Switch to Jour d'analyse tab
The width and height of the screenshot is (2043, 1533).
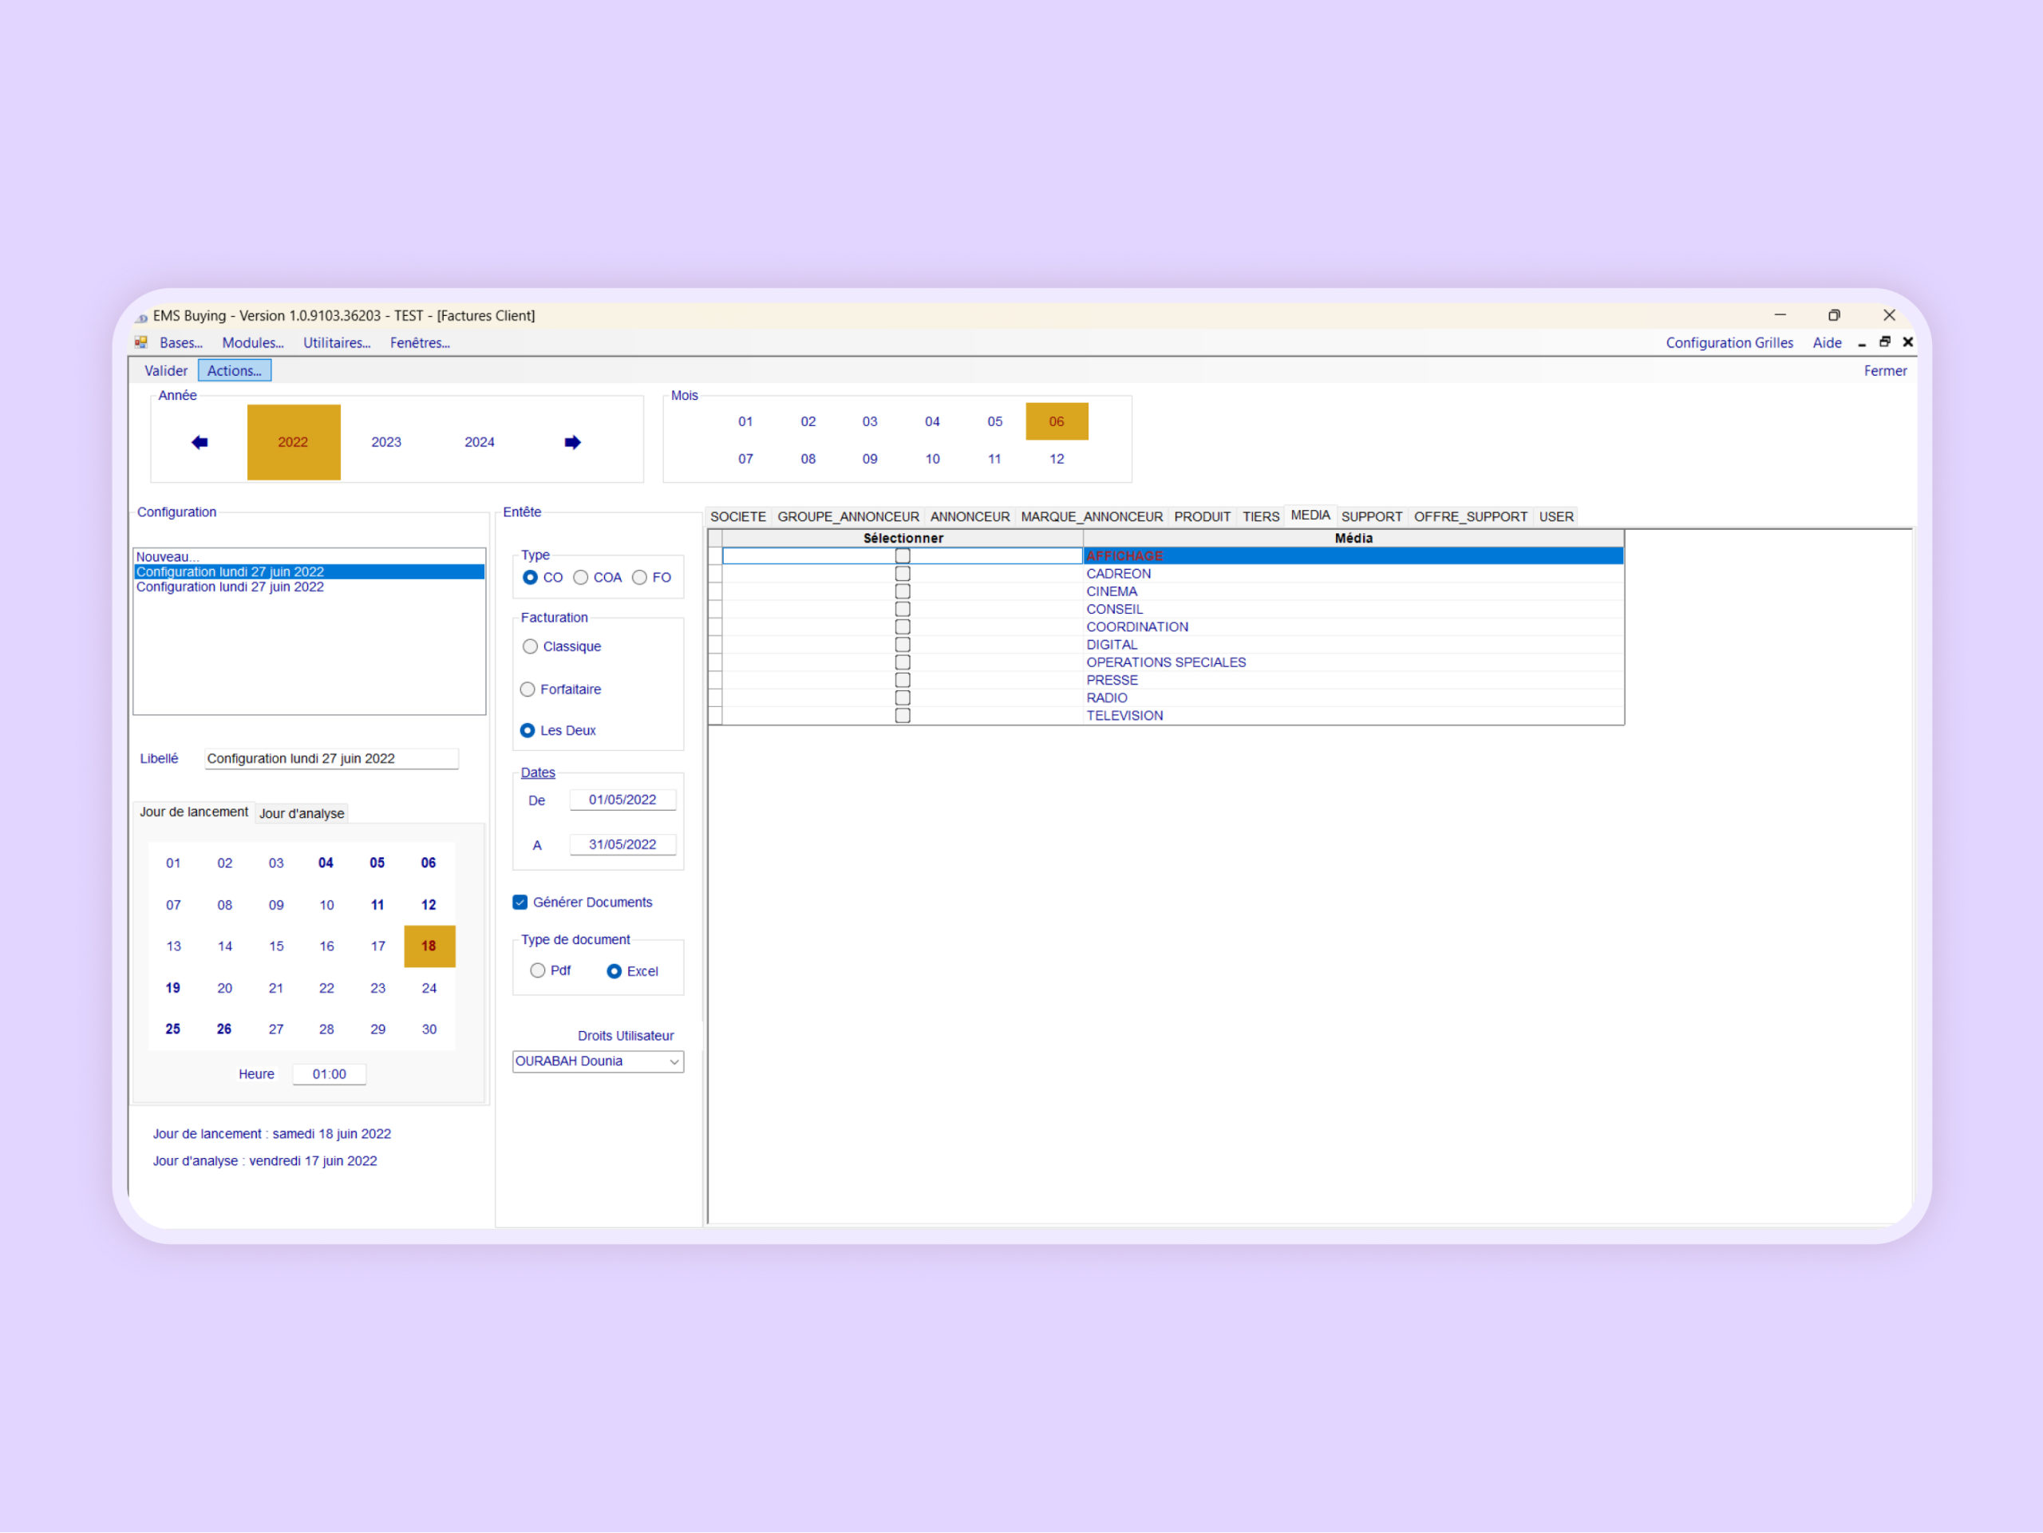301,814
